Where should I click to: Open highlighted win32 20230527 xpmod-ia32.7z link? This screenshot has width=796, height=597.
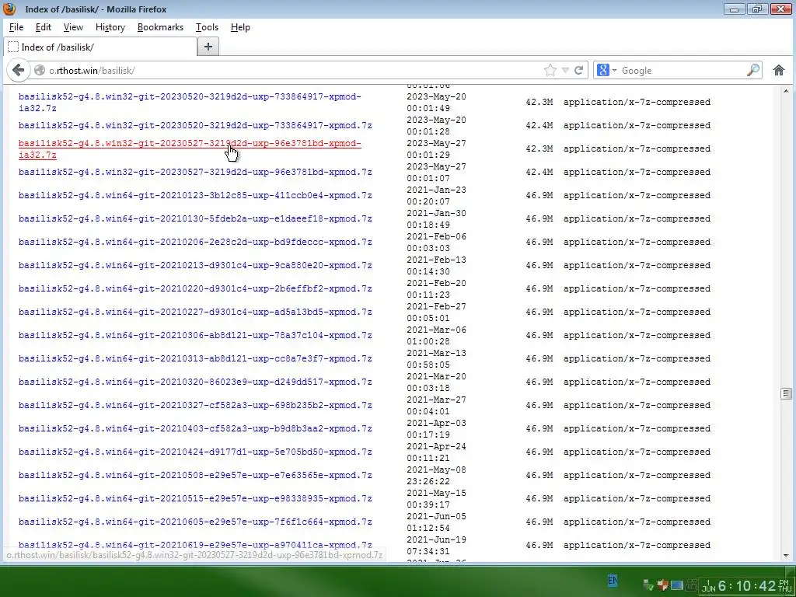tap(190, 148)
